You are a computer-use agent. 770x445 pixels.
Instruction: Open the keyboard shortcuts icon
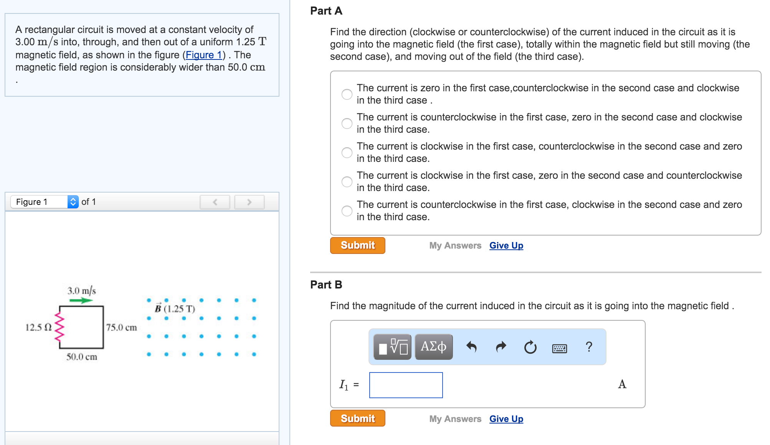click(x=559, y=348)
